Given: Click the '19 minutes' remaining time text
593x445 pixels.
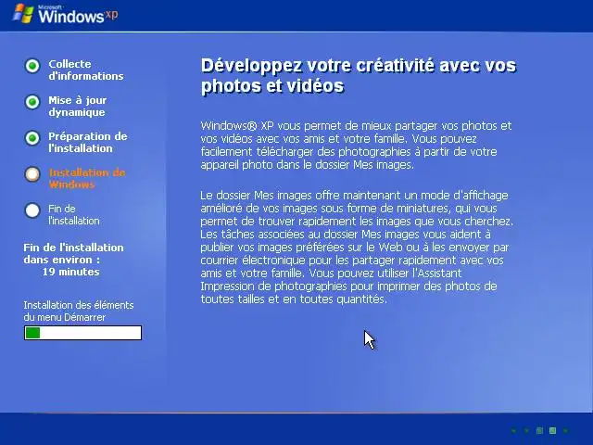Looking at the screenshot, I should 71,272.
